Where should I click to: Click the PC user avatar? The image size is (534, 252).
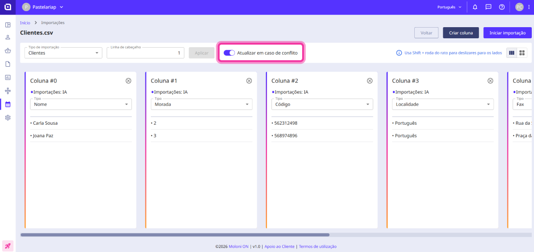519,7
